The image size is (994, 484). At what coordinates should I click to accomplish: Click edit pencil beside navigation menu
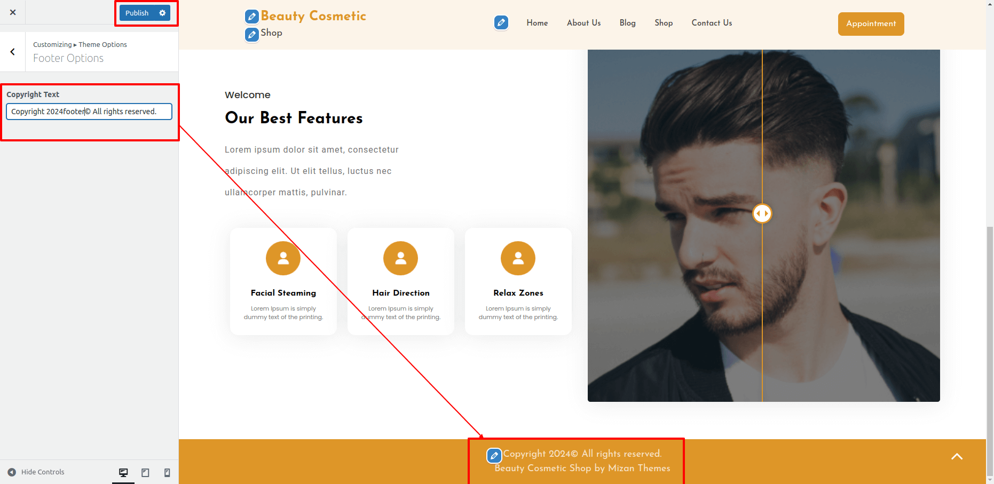[x=501, y=22]
